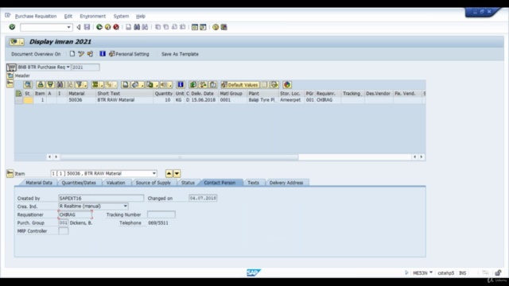
Task: Open the MES3N status bar dropdown
Action: point(431,272)
